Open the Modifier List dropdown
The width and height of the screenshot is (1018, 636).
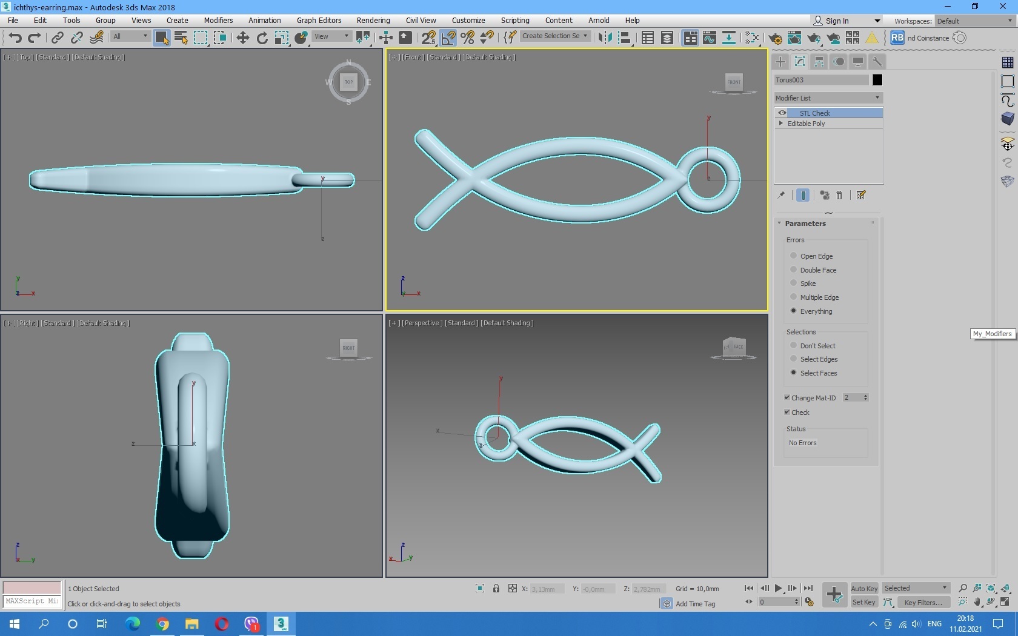[828, 98]
